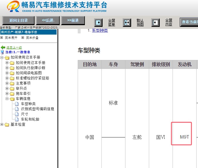Click the 标准 body cell
198x168 pixels.
tap(113, 103)
